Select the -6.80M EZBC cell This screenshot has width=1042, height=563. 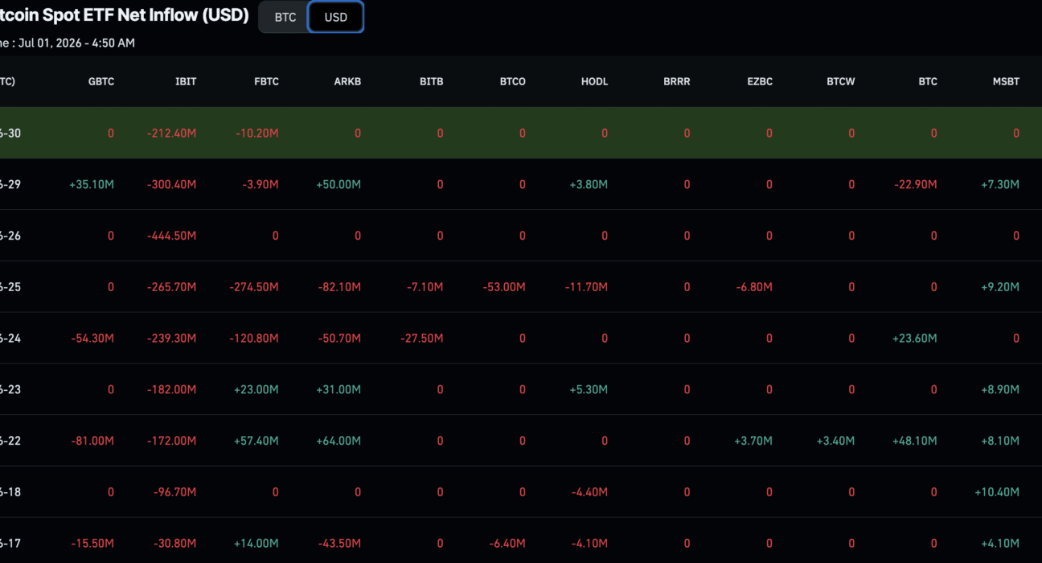[753, 286]
